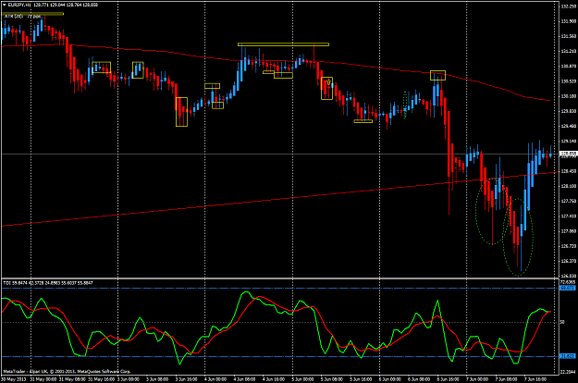
Task: Click the small triangle before EURJPY,H1
Action: [4, 5]
